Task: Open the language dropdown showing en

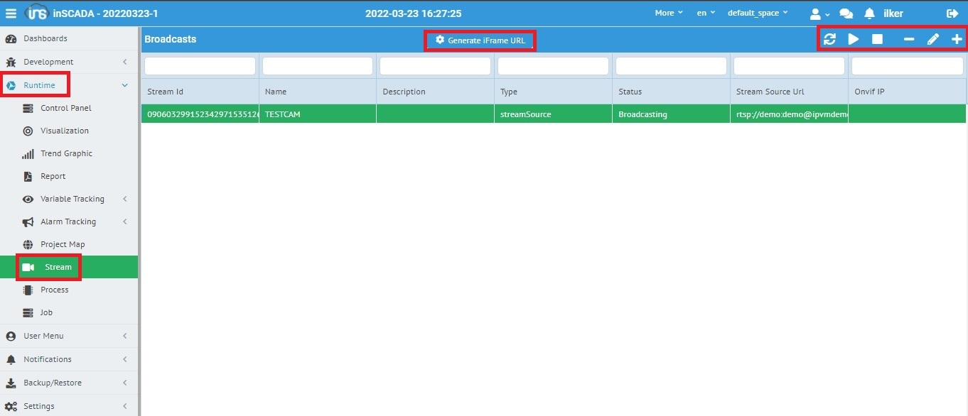Action: [706, 13]
